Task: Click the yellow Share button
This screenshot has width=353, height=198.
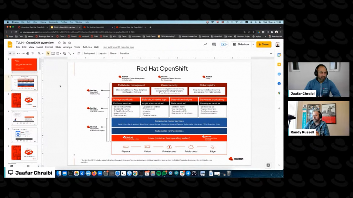Action: (x=264, y=44)
